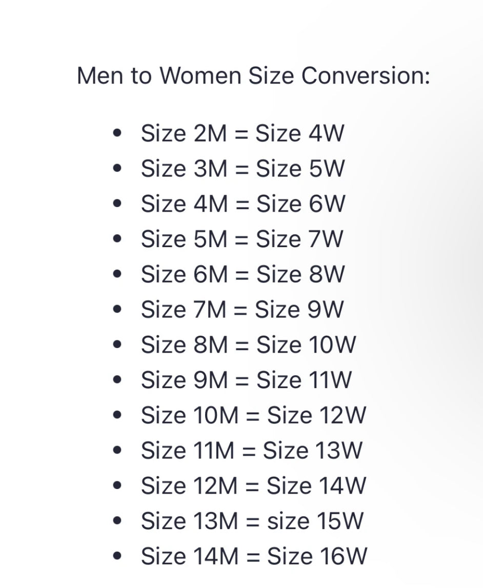Click the Men to Women Size Conversion heading
This screenshot has width=483, height=588.
coord(253,76)
